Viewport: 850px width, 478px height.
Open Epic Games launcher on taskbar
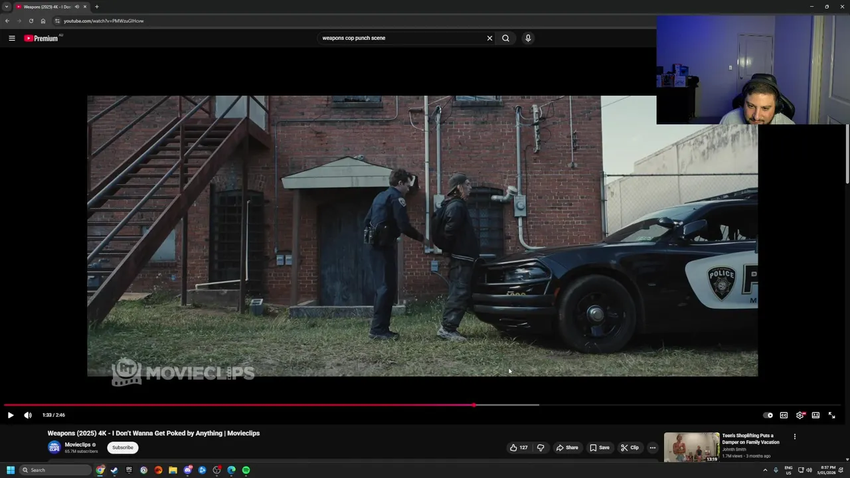pos(129,470)
